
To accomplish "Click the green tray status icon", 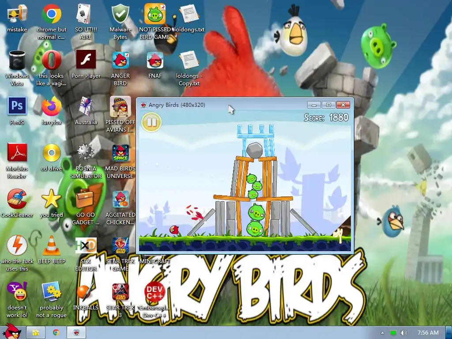I will tap(393, 333).
